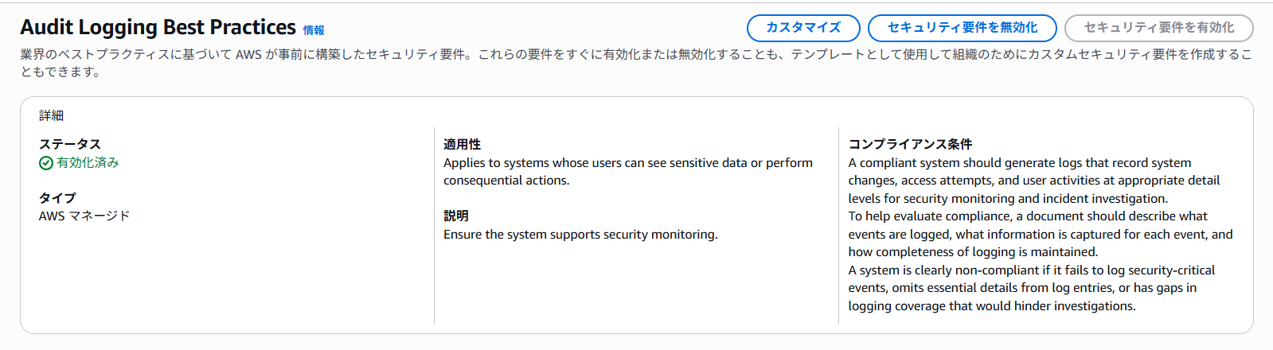Click the 詳細 panel header

pos(51,115)
